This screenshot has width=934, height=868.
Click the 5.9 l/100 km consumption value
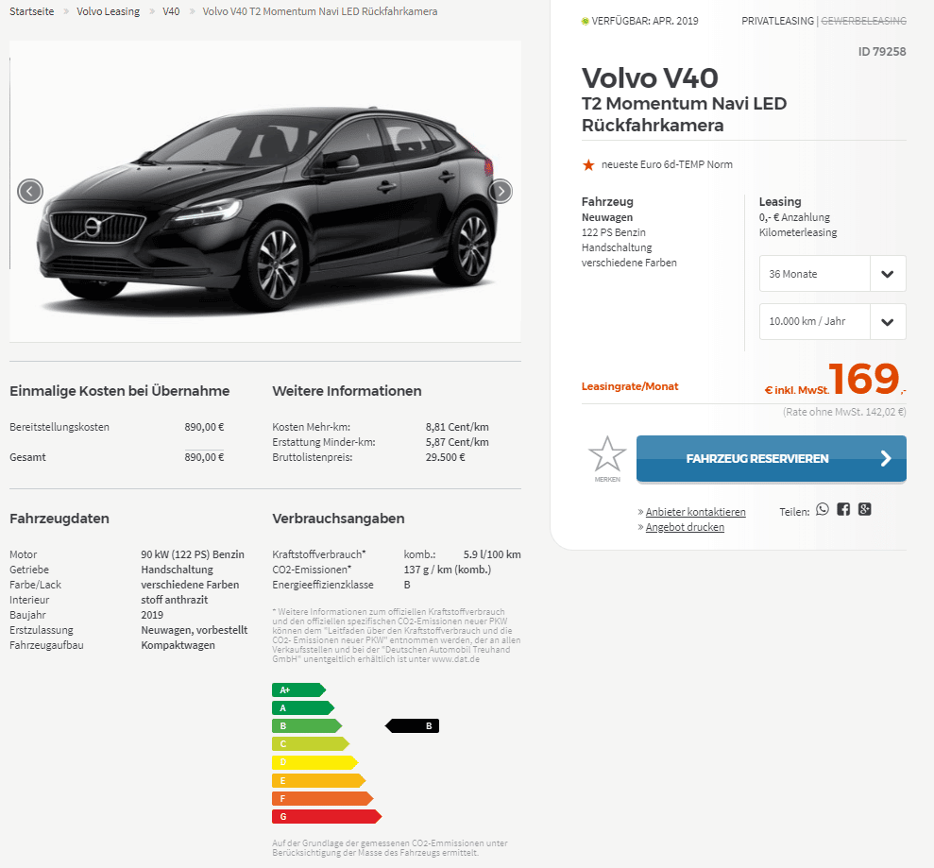point(492,554)
